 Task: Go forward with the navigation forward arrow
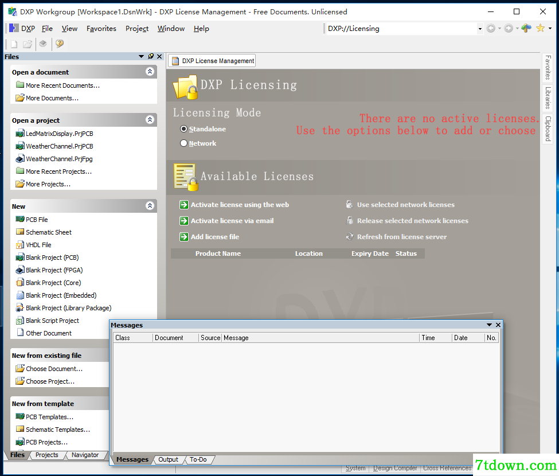point(509,28)
